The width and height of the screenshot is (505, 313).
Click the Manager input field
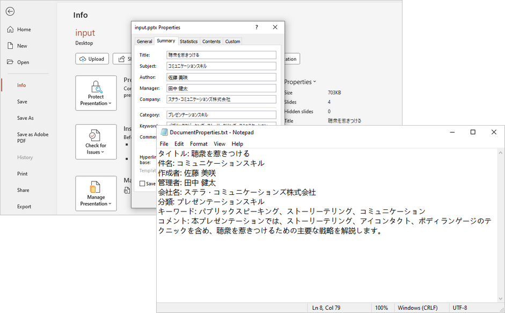pos(221,89)
